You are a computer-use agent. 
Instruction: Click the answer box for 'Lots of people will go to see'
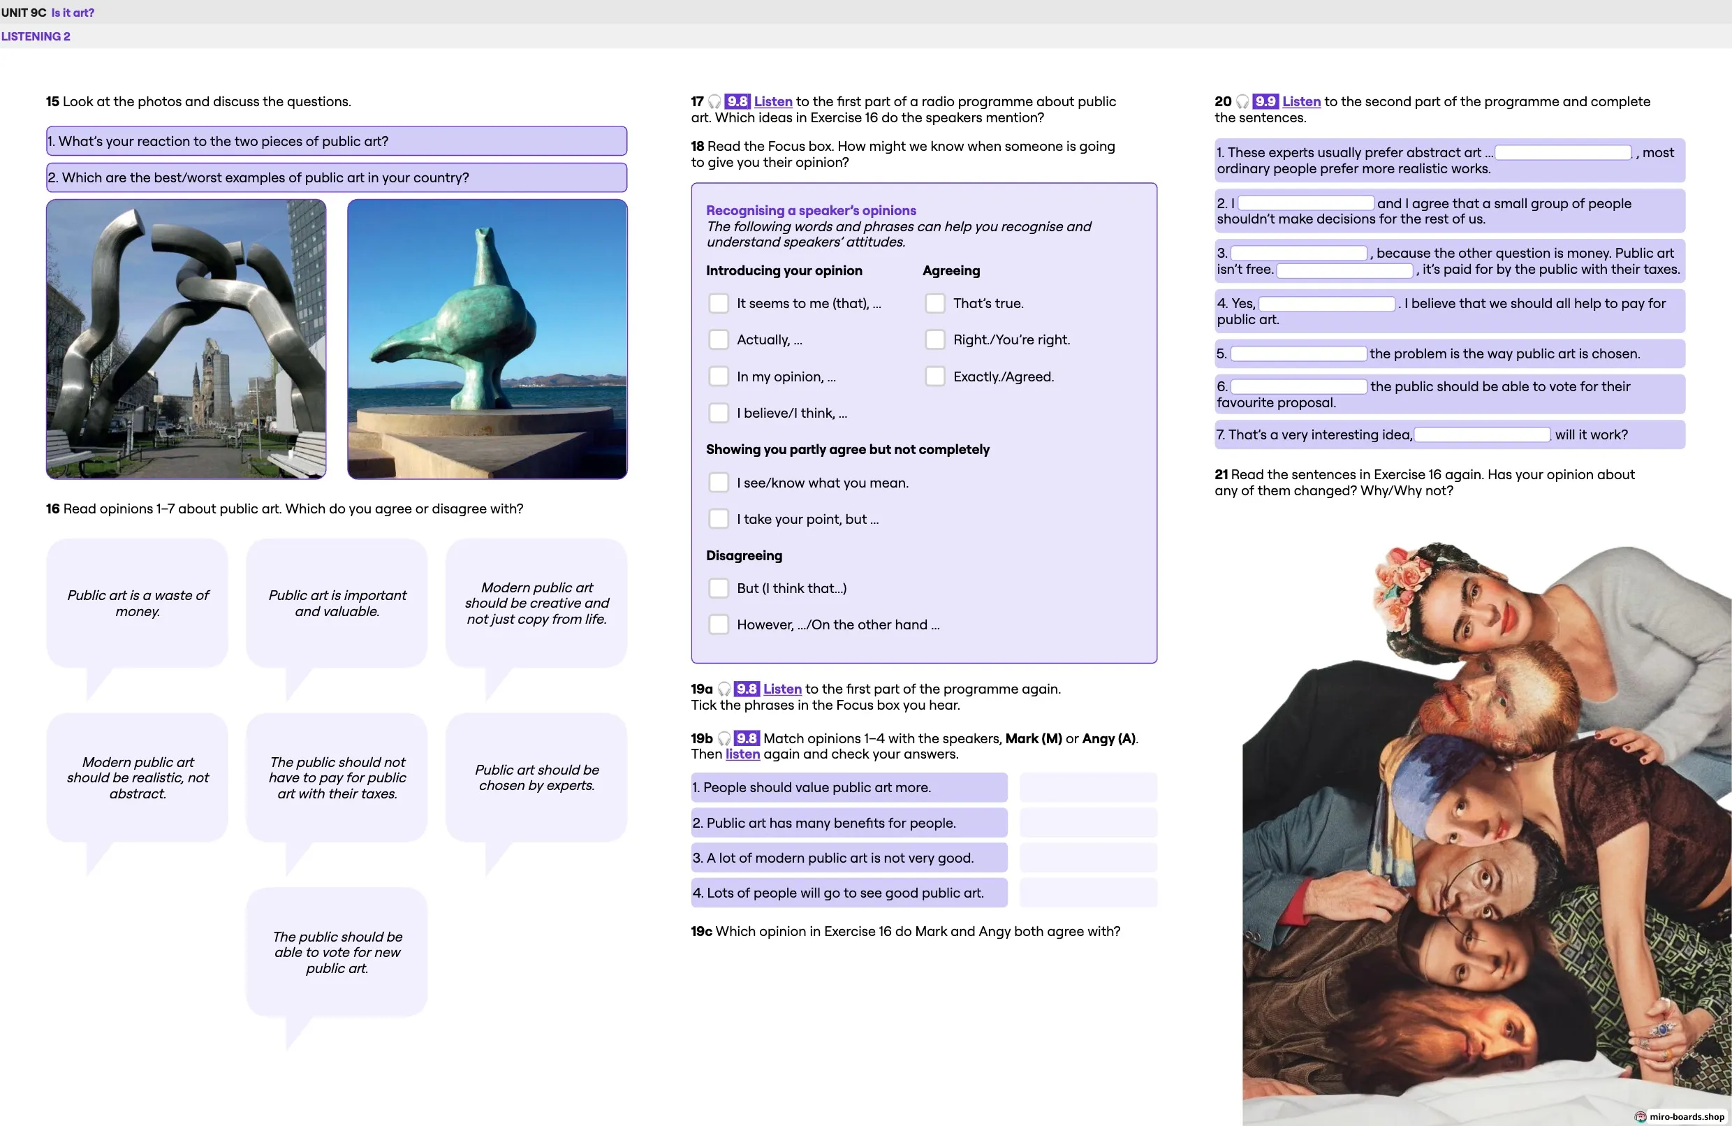click(x=1088, y=893)
